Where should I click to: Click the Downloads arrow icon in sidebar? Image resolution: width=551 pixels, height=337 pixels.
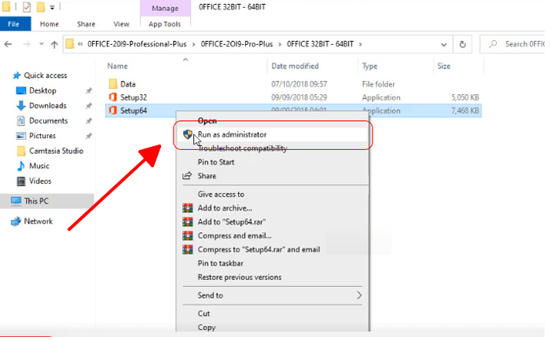[21, 106]
